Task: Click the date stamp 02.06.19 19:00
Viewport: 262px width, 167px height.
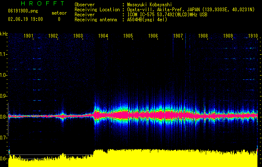Action: click(x=25, y=19)
